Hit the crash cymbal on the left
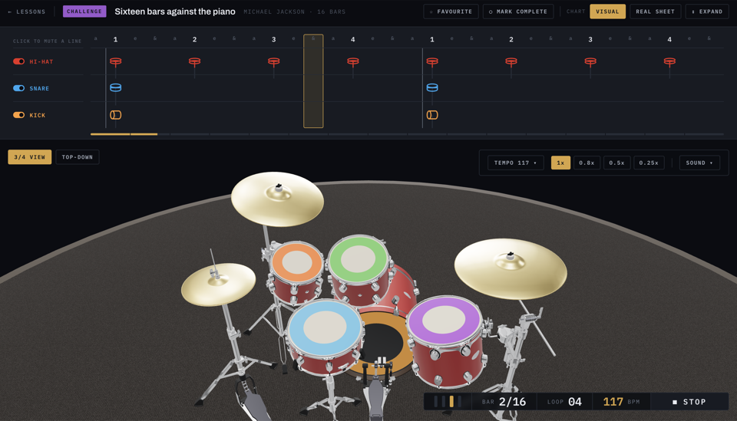The width and height of the screenshot is (737, 421). [277, 199]
